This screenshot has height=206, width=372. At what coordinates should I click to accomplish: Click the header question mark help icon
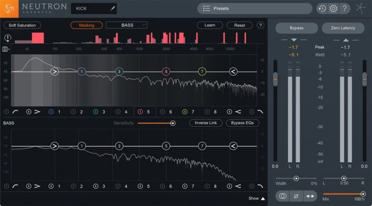pyautogui.click(x=345, y=9)
